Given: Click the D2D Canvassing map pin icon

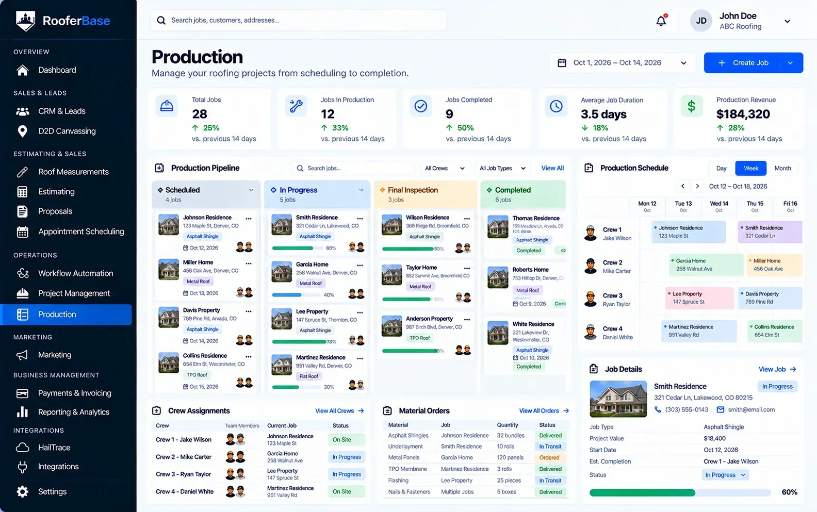Looking at the screenshot, I should (x=22, y=131).
